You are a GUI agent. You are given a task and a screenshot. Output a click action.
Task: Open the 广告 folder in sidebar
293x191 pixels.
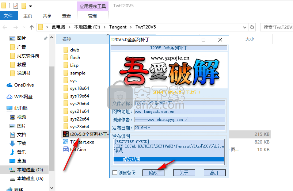[22, 47]
